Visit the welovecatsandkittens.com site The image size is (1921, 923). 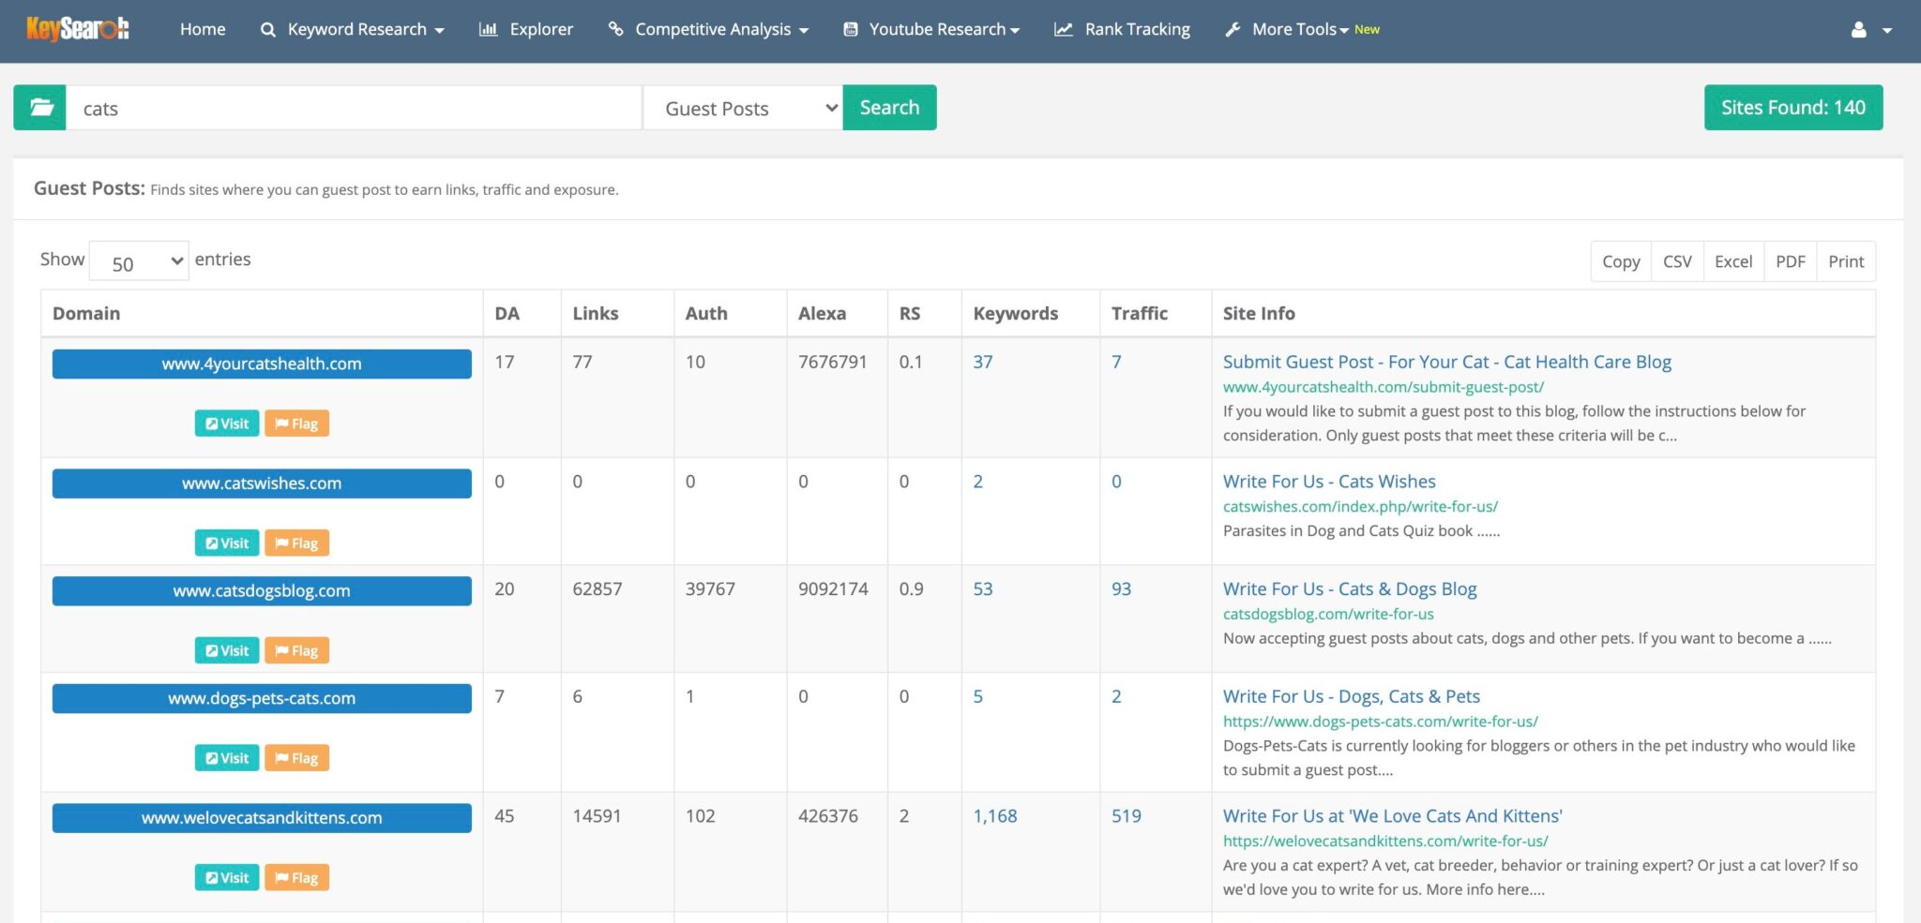click(227, 878)
